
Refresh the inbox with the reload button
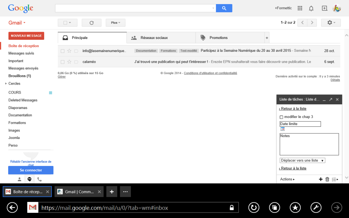point(92,23)
